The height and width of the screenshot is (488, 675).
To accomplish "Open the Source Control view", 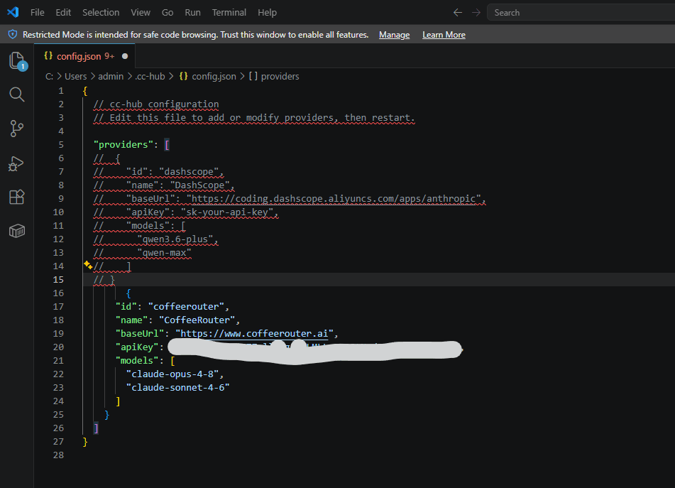I will click(17, 129).
